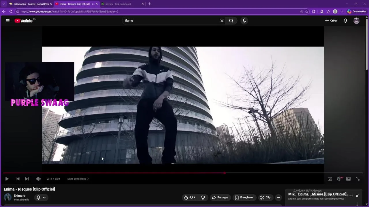Open browser settings and more menu
Screen dimensions: 369x207
tap(342, 11)
